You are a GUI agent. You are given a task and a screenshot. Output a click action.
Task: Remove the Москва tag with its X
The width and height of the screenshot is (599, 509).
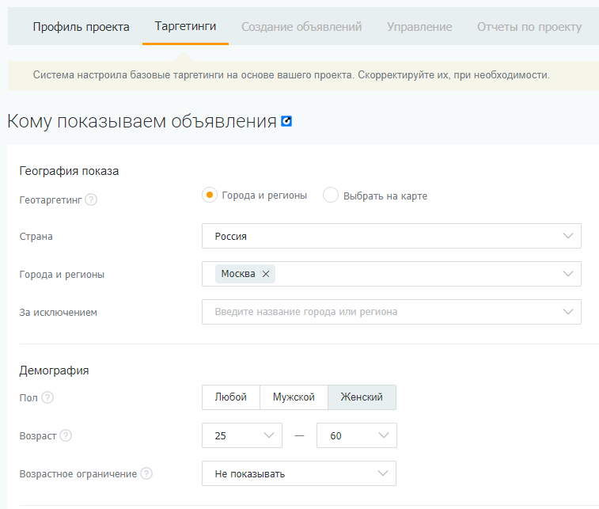(266, 274)
